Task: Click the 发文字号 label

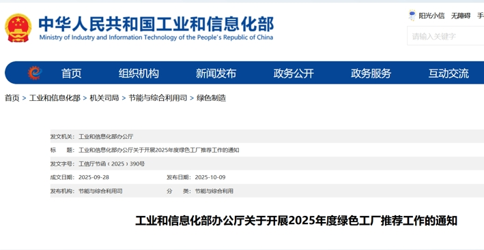Action: click(62, 163)
